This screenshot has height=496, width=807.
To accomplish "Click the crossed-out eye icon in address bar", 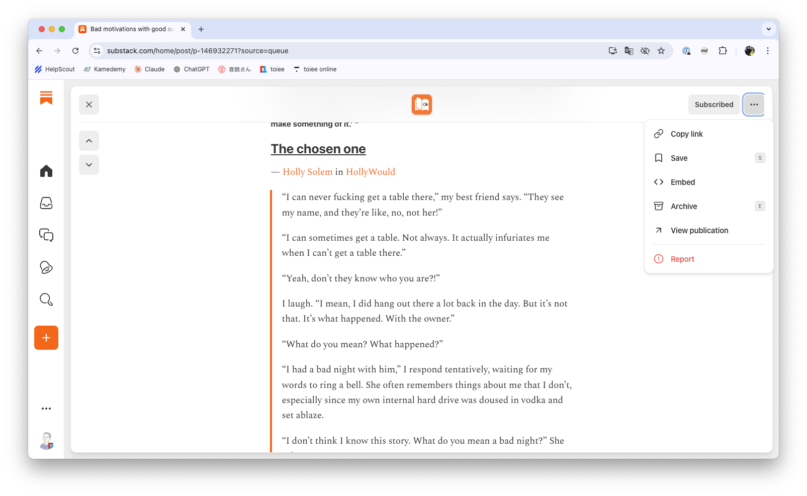I will tap(645, 51).
